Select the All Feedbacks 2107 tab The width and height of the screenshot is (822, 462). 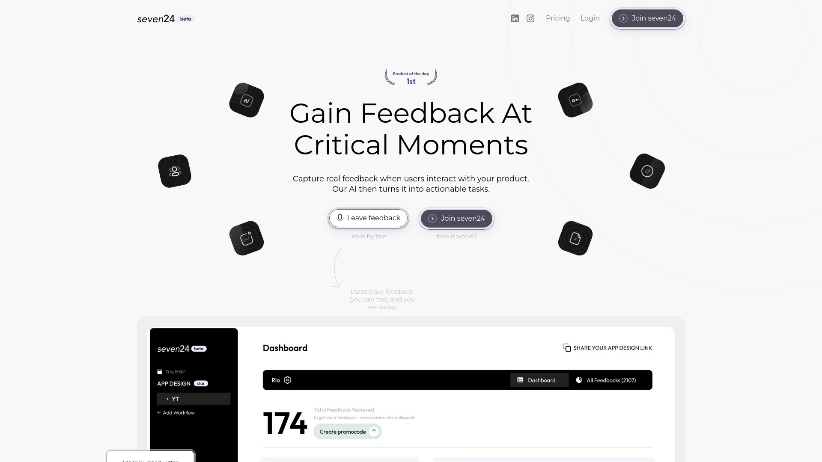pos(611,379)
